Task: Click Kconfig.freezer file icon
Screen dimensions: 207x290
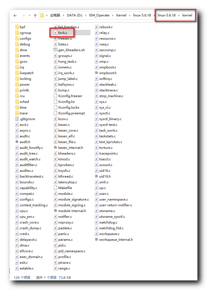Action: (x=56, y=96)
